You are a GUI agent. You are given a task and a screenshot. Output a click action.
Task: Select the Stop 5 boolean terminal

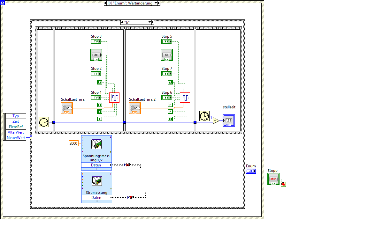pyautogui.click(x=166, y=41)
